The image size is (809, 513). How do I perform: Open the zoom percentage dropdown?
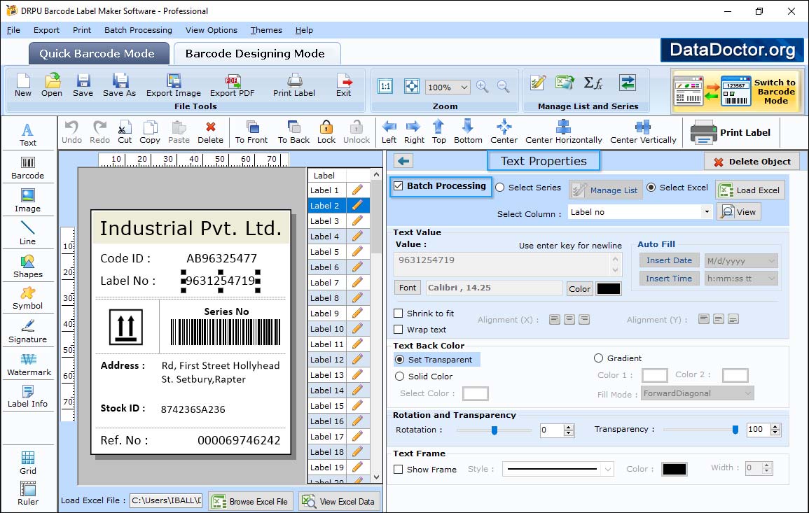pyautogui.click(x=464, y=87)
